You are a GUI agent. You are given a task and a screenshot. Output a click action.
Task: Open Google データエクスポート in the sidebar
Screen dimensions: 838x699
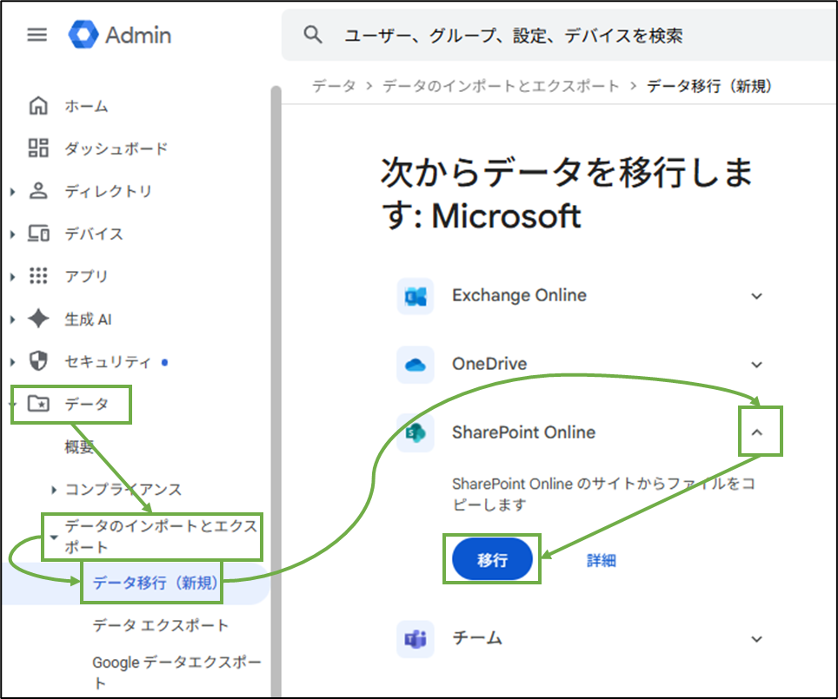(176, 672)
